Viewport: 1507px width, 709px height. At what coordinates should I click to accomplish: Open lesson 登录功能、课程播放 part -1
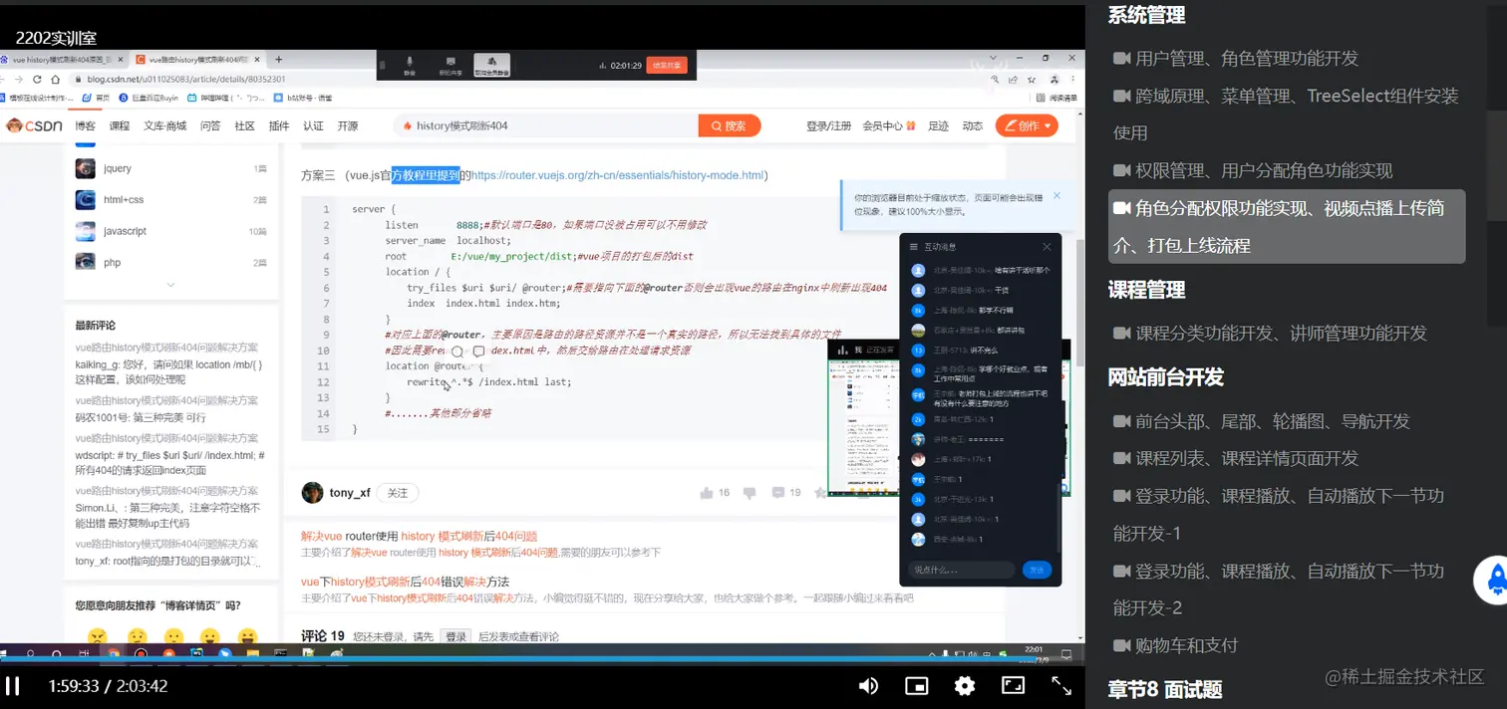tap(1279, 514)
